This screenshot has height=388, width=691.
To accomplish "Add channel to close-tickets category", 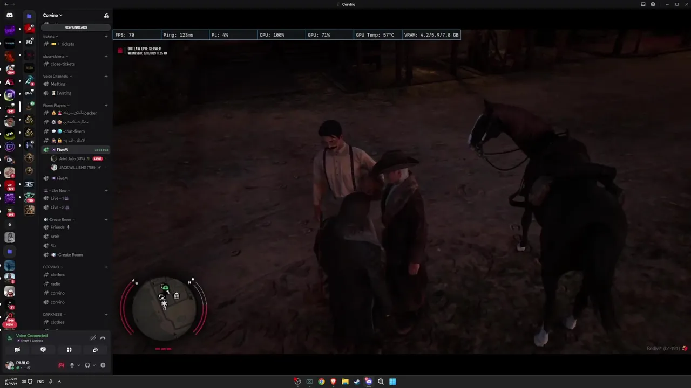I will (x=106, y=56).
